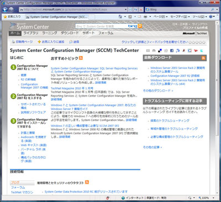Open the address bar URL dropdown arrow
The height and width of the screenshot is (202, 221).
point(126,9)
